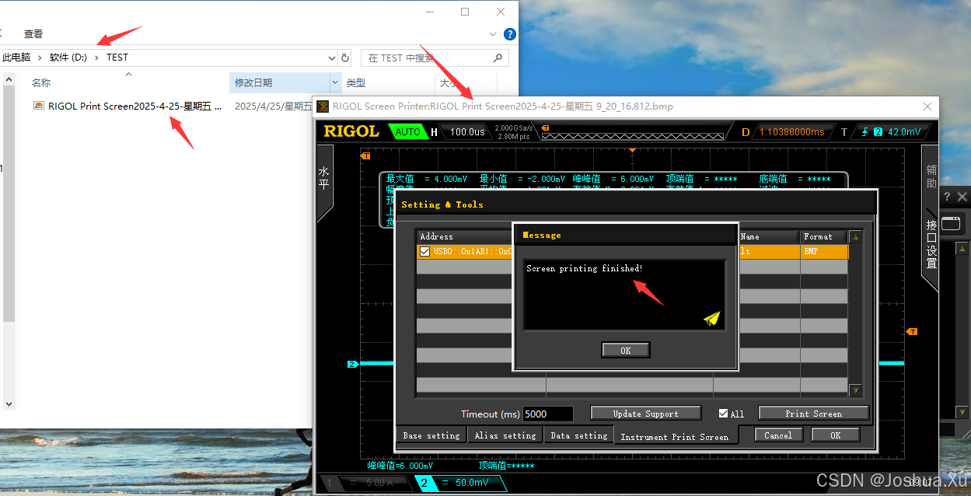Click the 100.0us horizontal timebase value
The height and width of the screenshot is (496, 971).
(467, 132)
